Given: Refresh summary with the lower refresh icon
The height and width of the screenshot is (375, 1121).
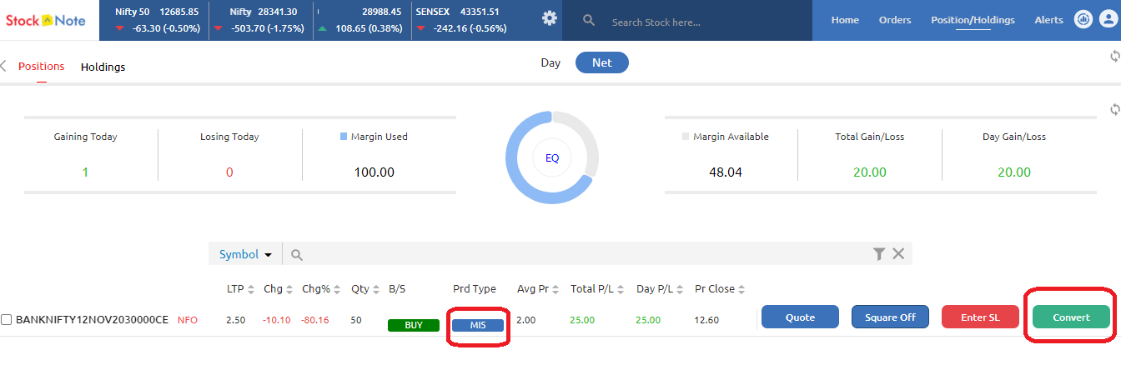Looking at the screenshot, I should (1114, 110).
